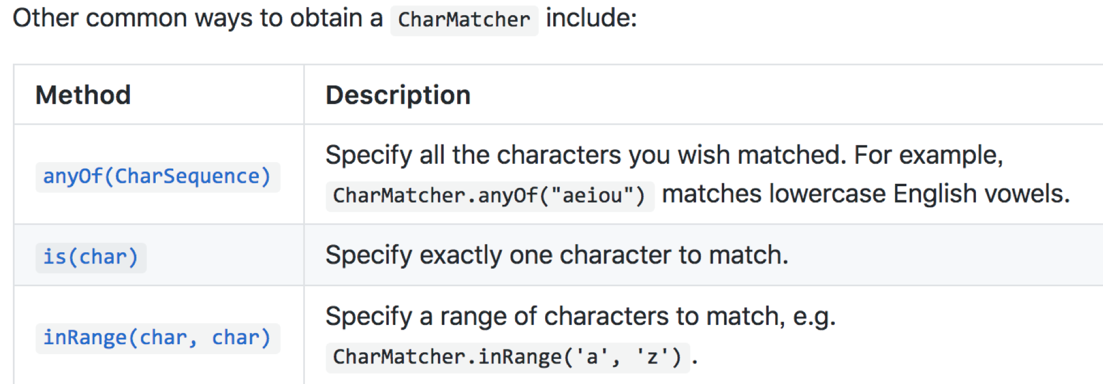Viewport: 1103px width, 384px height.
Task: Click the Description column header
Action: tap(398, 95)
